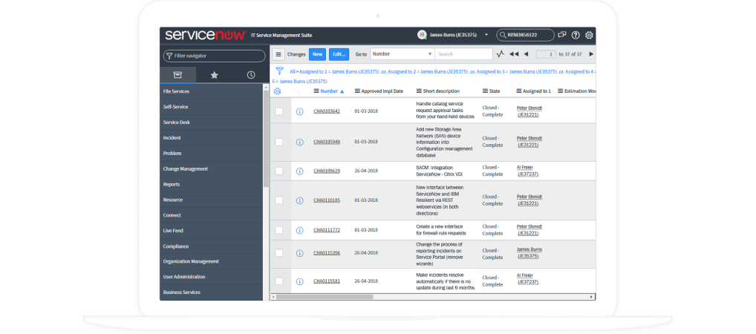The width and height of the screenshot is (756, 334).
Task: Preview record CHA0115581 info icon
Action: (x=299, y=281)
